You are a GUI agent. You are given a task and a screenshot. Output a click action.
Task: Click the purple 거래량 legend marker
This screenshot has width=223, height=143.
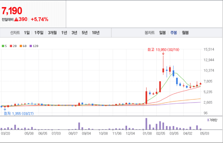[x=208, y=120]
